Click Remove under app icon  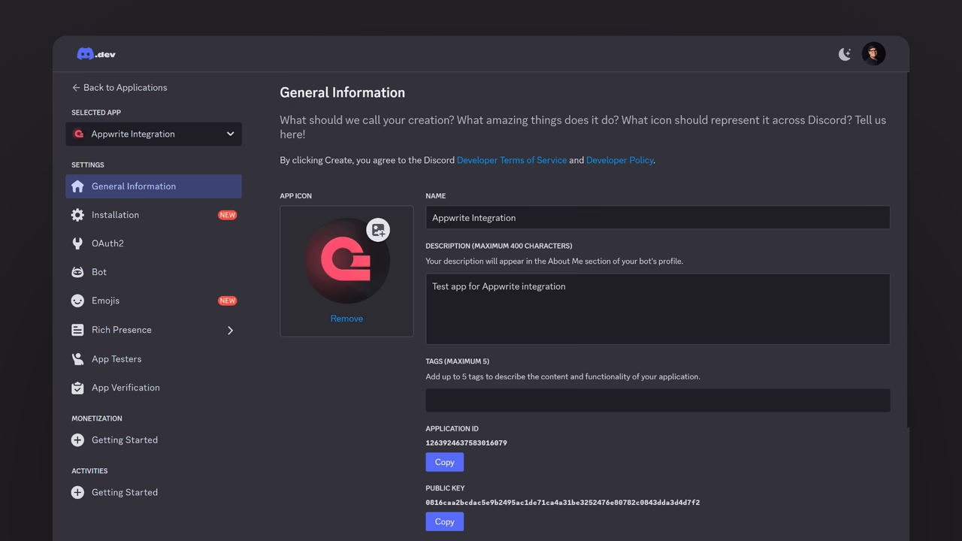pos(346,319)
